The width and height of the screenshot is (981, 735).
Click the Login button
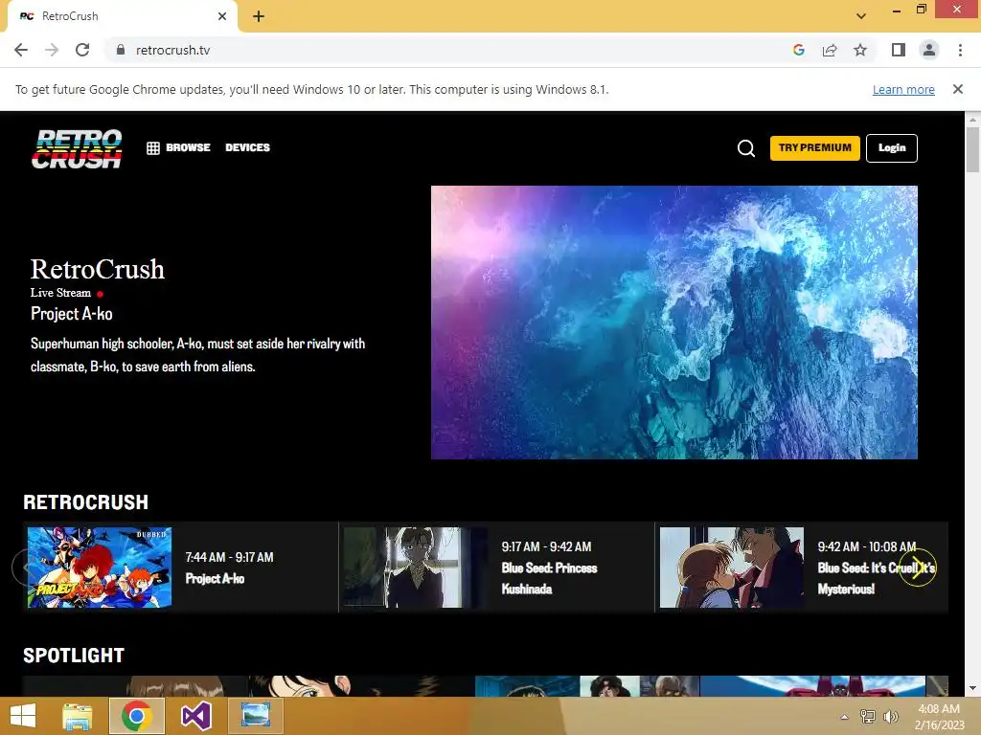(892, 148)
